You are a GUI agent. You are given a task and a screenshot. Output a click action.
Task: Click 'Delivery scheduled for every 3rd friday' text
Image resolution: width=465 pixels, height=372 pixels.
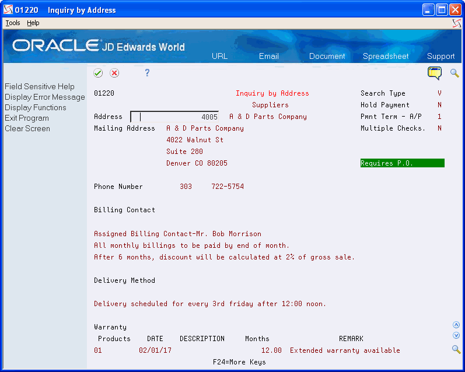pyautogui.click(x=210, y=304)
